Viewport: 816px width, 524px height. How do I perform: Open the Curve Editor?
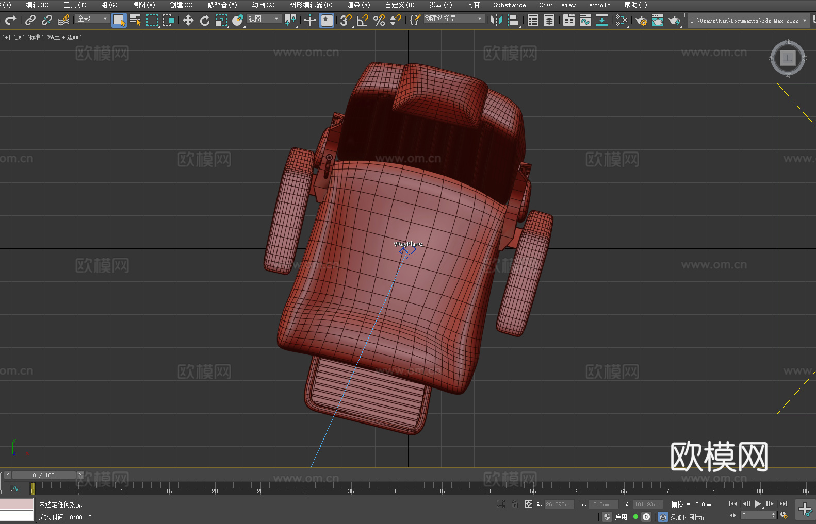click(585, 20)
